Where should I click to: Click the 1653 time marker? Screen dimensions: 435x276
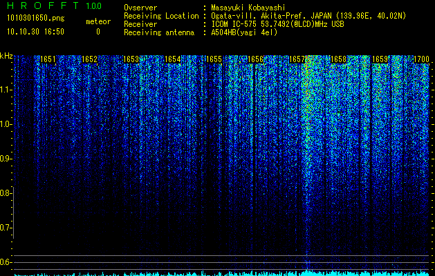point(131,59)
